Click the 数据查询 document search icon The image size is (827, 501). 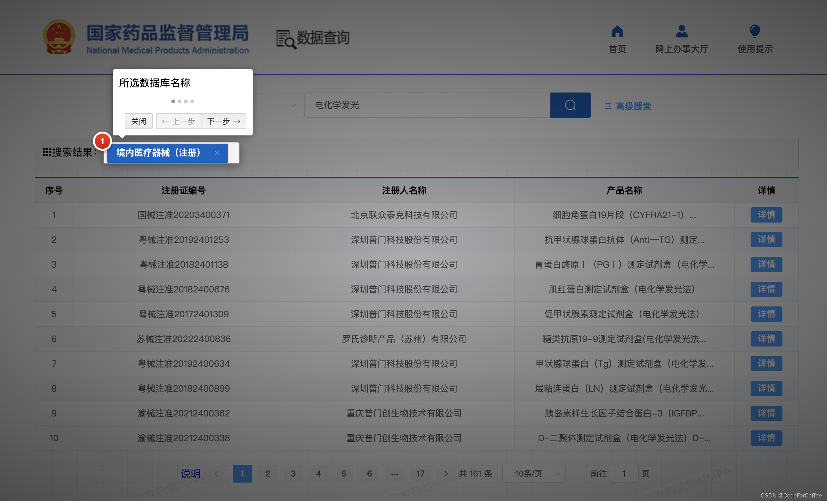click(286, 39)
